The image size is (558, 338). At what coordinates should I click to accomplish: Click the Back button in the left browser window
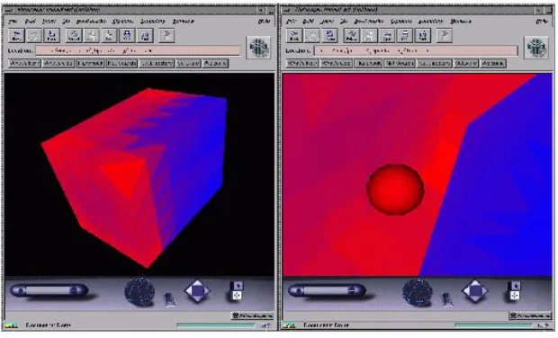point(16,36)
